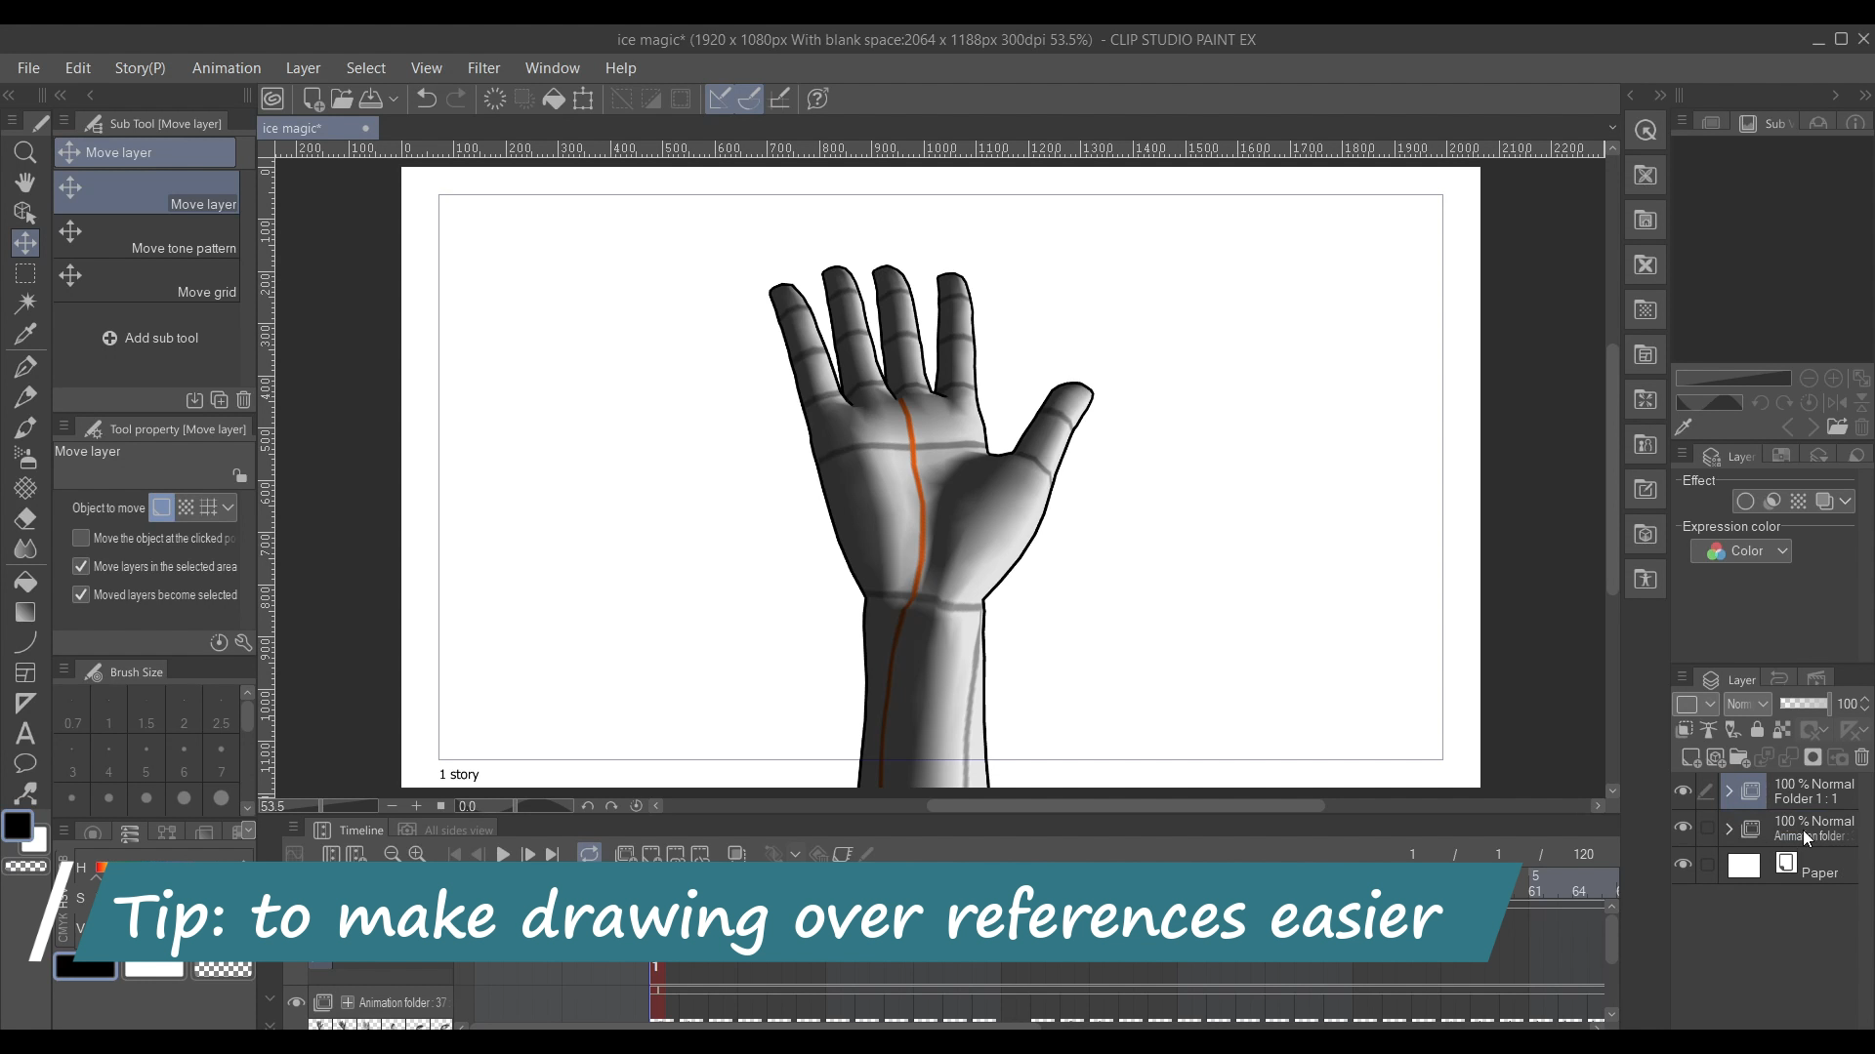Choose the Move tone pattern sub tool
This screenshot has height=1054, width=1875.
146,239
